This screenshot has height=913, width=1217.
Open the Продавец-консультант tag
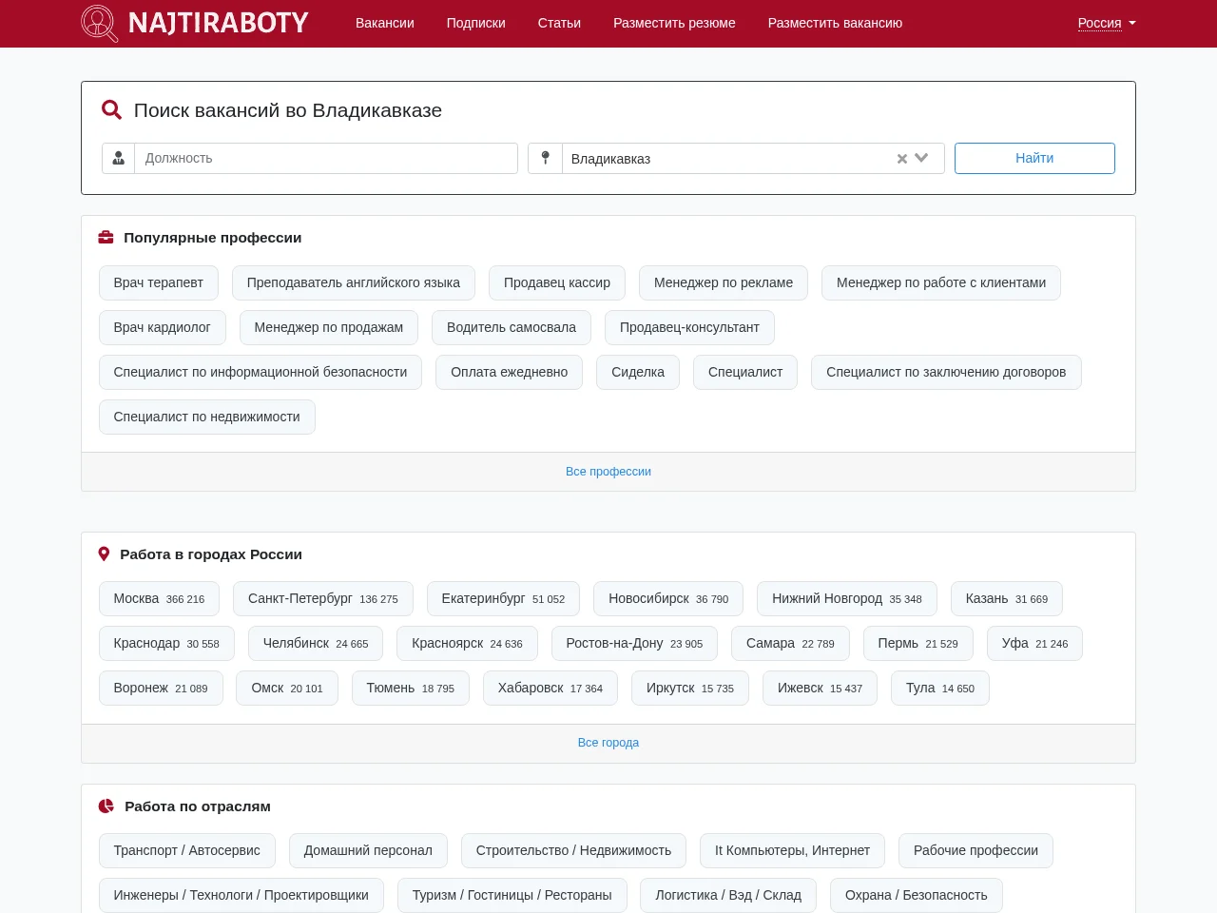point(689,327)
